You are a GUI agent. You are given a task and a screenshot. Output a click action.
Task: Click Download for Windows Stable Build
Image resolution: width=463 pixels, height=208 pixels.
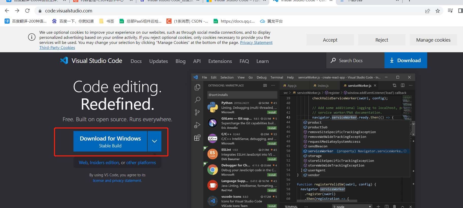click(110, 141)
